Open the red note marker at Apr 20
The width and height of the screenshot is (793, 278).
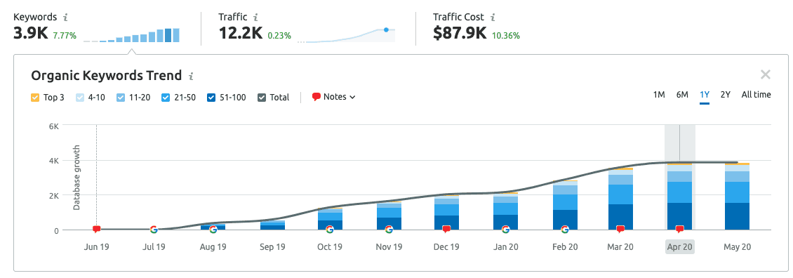pyautogui.click(x=680, y=230)
